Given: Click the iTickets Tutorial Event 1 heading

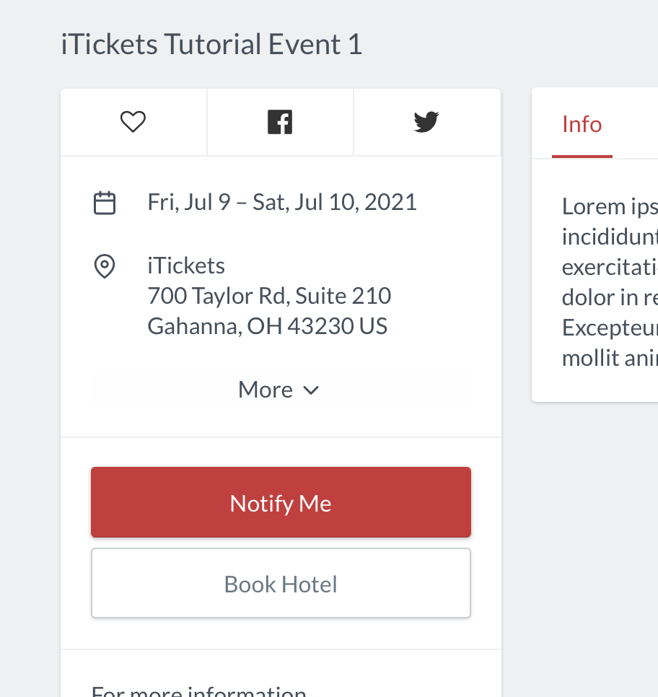Looking at the screenshot, I should 211,45.
